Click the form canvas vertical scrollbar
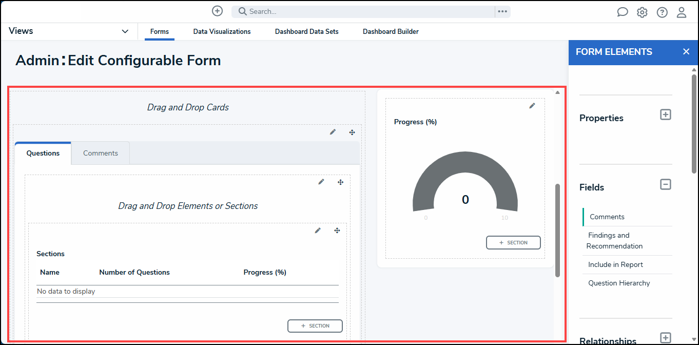699x345 pixels. 557,231
